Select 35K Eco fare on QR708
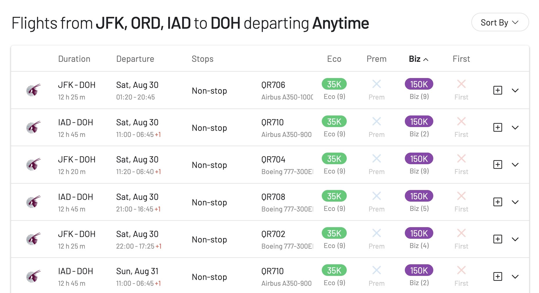Image resolution: width=539 pixels, height=293 pixels. 334,196
